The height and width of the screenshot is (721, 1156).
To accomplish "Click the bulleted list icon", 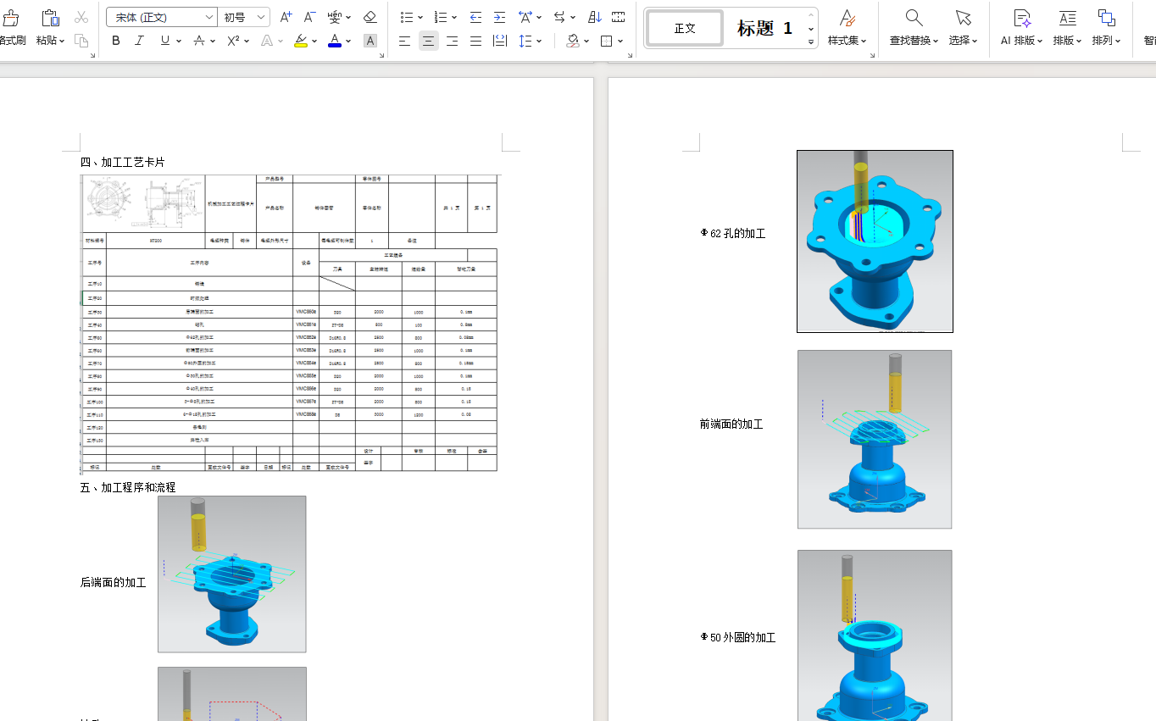I will [407, 17].
